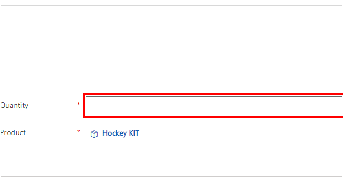This screenshot has height=193, width=343.
Task: Focus the Quantity input field
Action: (214, 106)
